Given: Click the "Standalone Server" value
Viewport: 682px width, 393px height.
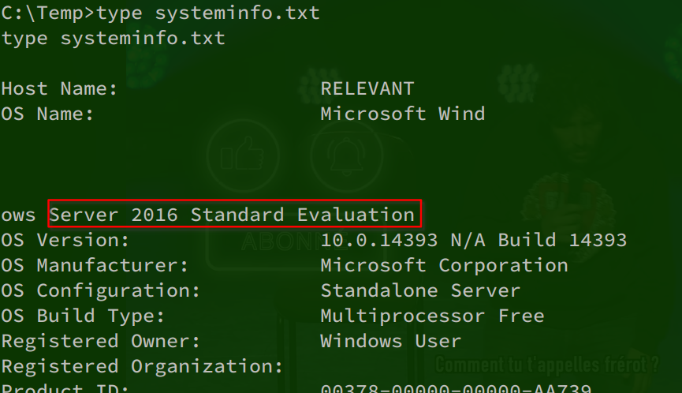Looking at the screenshot, I should tap(420, 290).
